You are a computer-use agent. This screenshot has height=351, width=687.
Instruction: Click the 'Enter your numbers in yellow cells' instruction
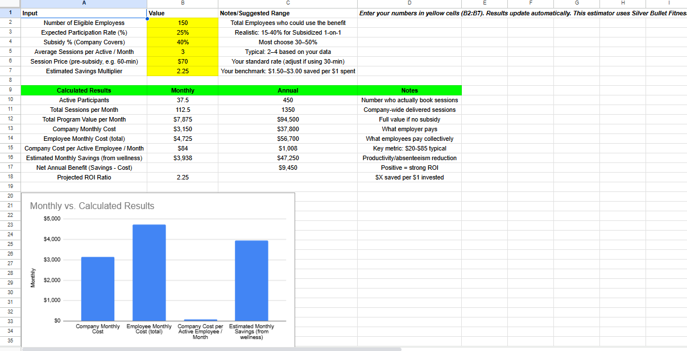pyautogui.click(x=523, y=13)
